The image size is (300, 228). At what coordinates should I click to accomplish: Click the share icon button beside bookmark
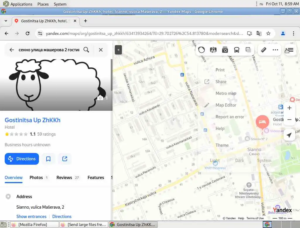tap(65, 159)
